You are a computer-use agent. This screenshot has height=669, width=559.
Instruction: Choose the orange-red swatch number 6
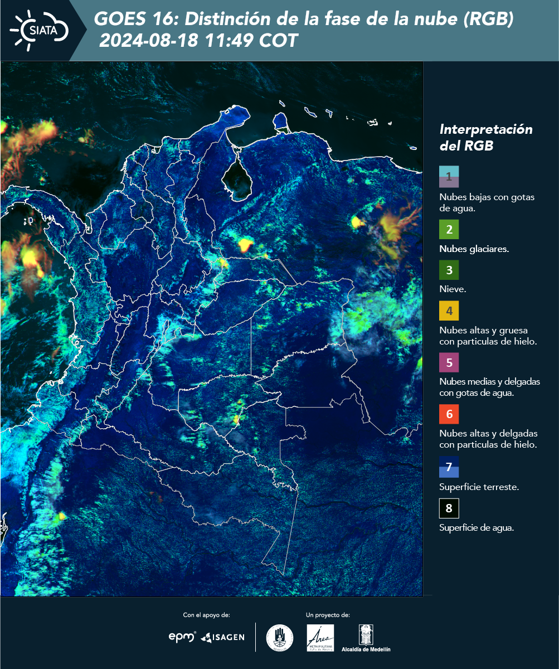point(449,414)
